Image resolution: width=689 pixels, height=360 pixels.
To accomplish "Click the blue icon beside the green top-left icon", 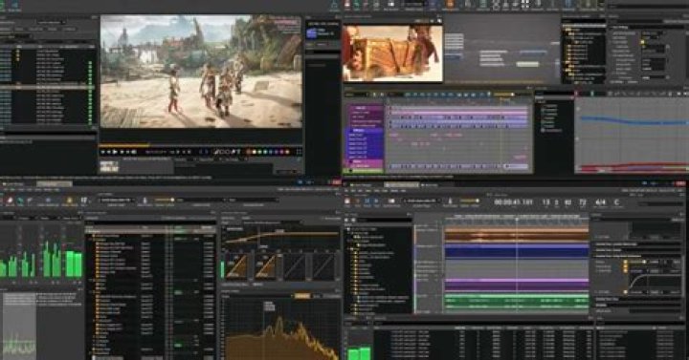I will pos(15,5).
